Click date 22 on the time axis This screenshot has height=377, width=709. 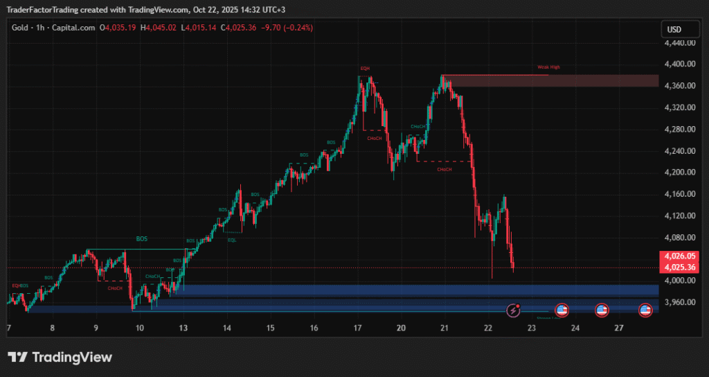[x=488, y=328]
